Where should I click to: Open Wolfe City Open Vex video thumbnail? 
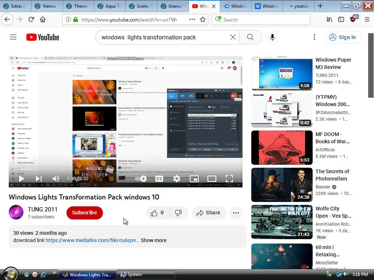point(282,222)
